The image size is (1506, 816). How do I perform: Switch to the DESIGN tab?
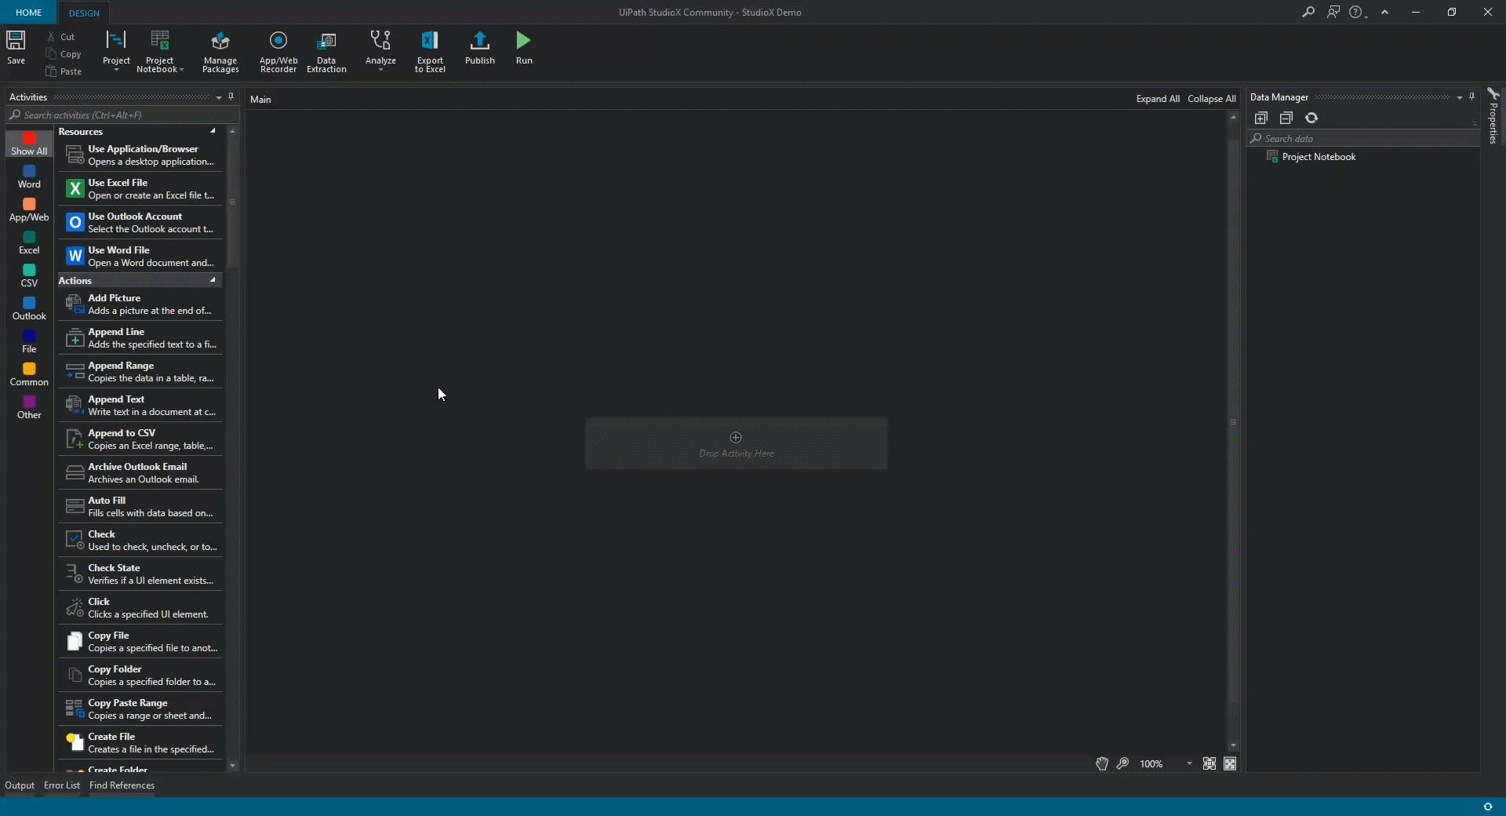[x=84, y=13]
